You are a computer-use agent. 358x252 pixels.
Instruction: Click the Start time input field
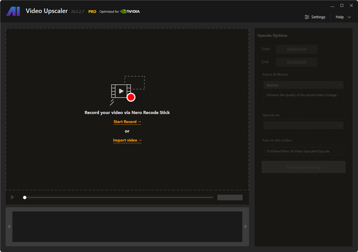tap(296, 49)
